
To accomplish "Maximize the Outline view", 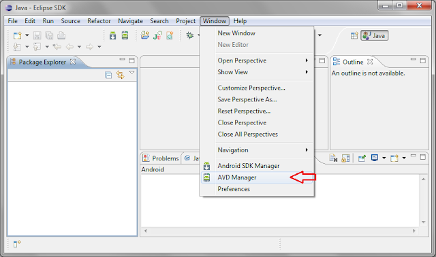I will click(423, 61).
